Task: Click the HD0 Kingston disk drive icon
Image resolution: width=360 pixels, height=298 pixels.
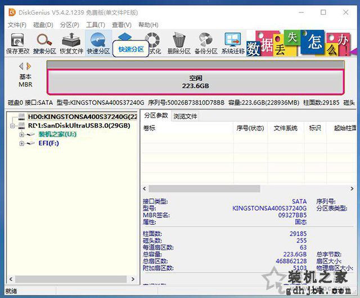Action: click(21, 116)
